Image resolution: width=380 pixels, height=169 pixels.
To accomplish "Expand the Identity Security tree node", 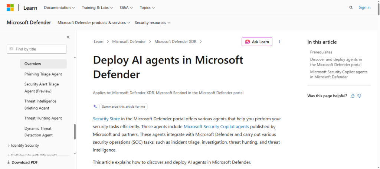I will point(23,146).
